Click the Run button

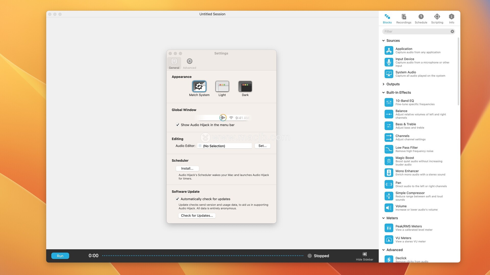click(x=60, y=256)
